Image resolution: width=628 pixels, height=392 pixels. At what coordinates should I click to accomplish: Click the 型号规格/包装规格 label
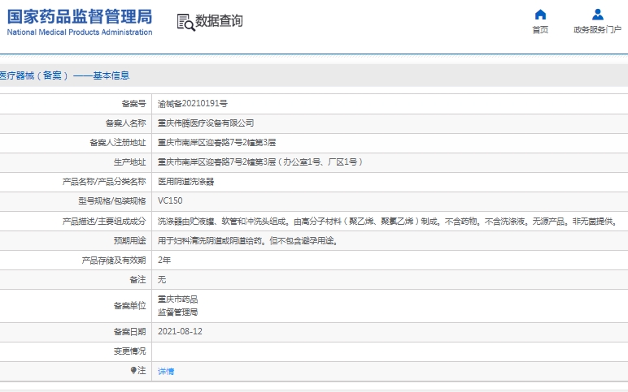click(112, 201)
